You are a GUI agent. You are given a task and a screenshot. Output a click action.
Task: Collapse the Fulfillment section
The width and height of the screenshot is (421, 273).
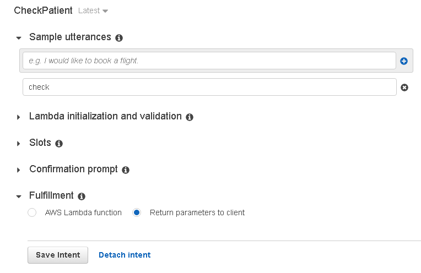(x=19, y=196)
